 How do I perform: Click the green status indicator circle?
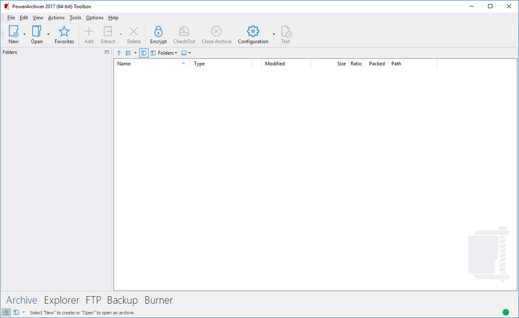[x=505, y=312]
